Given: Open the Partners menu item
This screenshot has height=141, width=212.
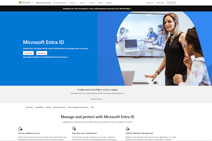Looking at the screenshot, I should (x=100, y=3).
